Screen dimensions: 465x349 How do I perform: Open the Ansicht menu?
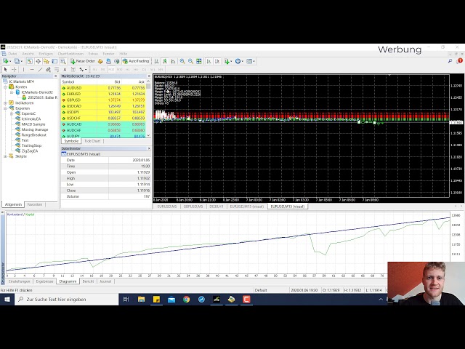[28, 53]
